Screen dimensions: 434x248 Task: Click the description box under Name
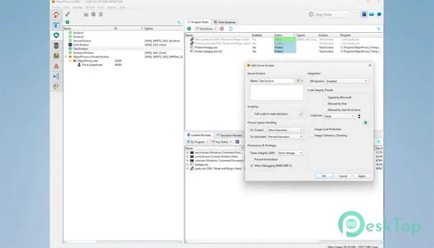click(x=277, y=92)
